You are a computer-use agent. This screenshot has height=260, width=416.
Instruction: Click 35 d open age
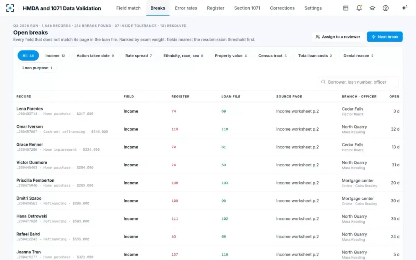point(395,219)
